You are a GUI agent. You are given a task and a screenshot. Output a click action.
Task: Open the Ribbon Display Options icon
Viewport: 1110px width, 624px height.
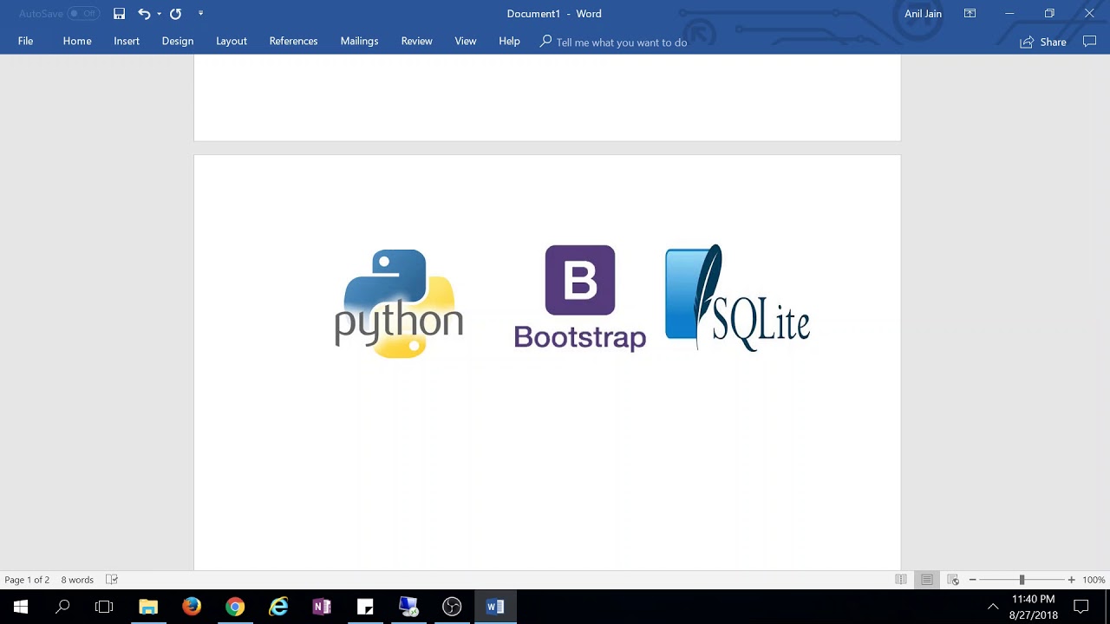click(x=970, y=14)
